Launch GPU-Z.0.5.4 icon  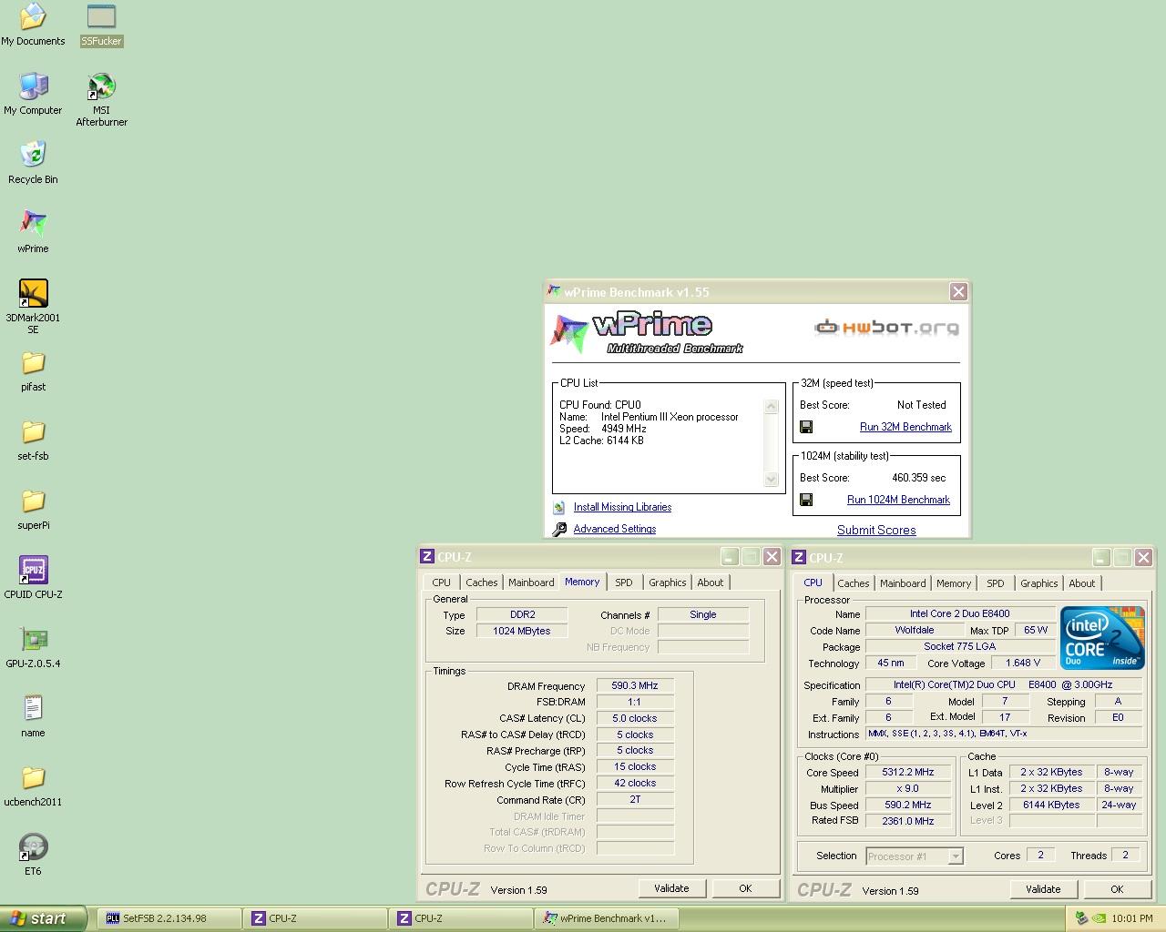pos(33,647)
